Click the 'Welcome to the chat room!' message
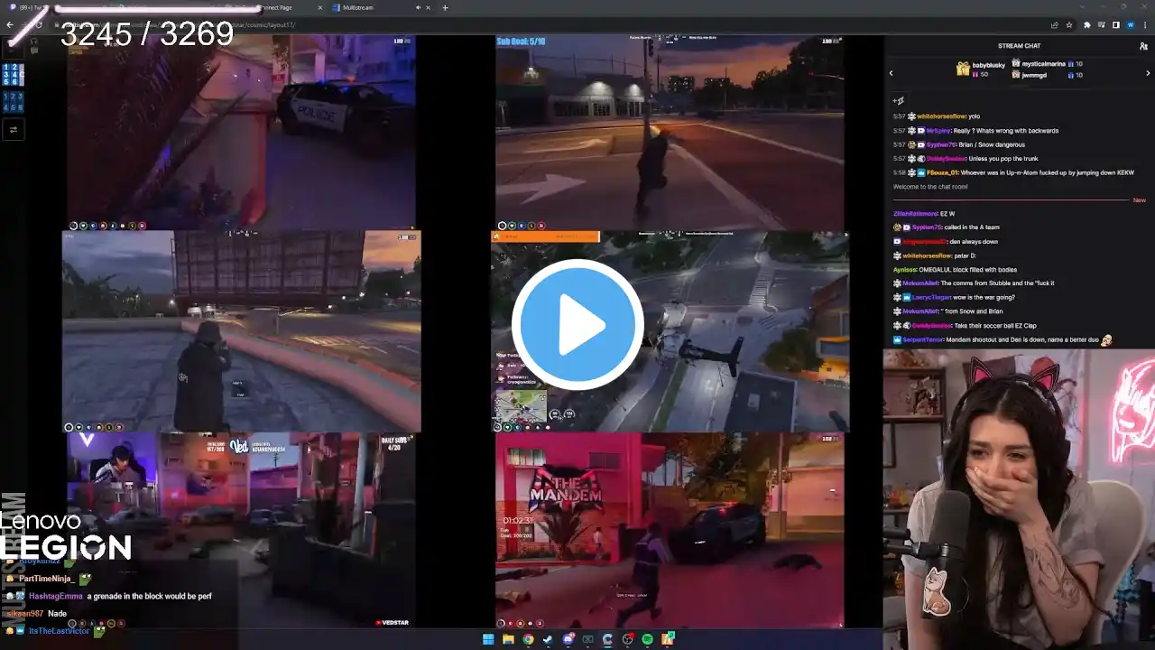 pyautogui.click(x=930, y=187)
